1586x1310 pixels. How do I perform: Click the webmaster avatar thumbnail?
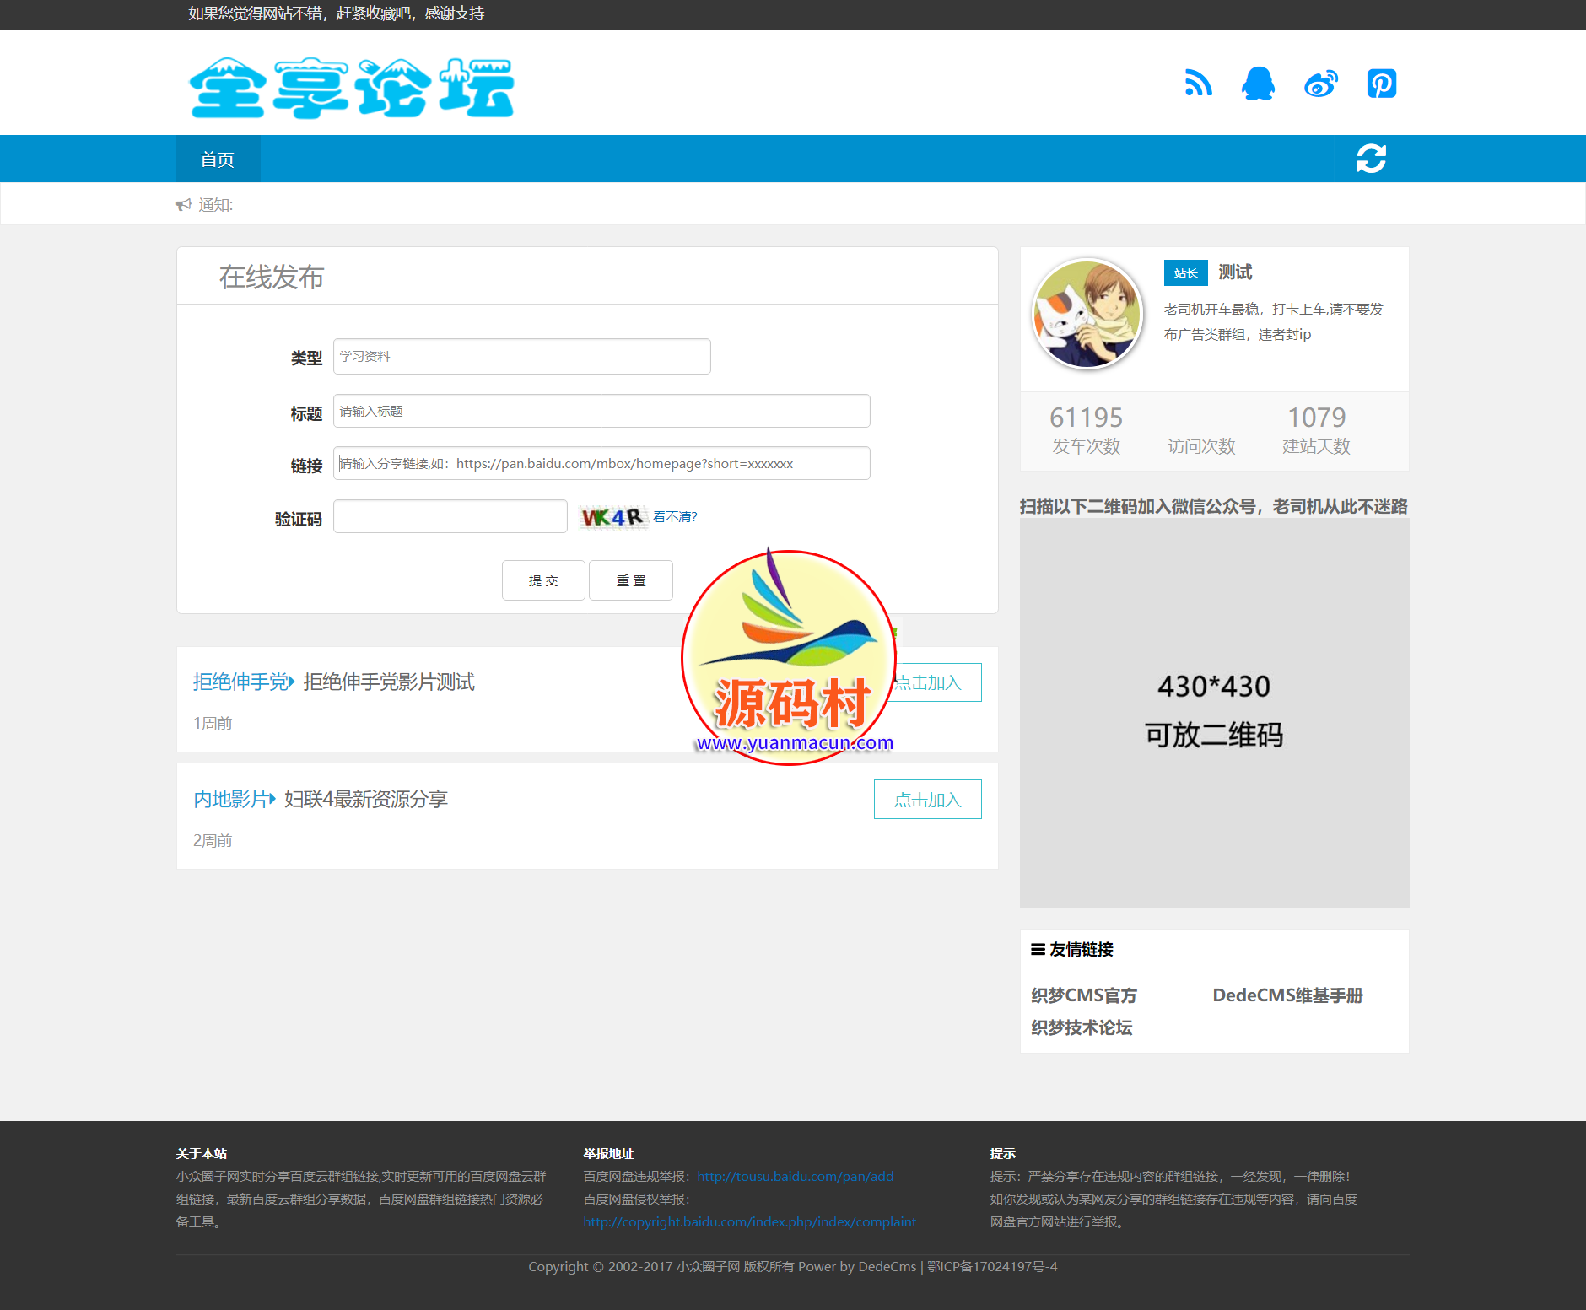tap(1087, 315)
